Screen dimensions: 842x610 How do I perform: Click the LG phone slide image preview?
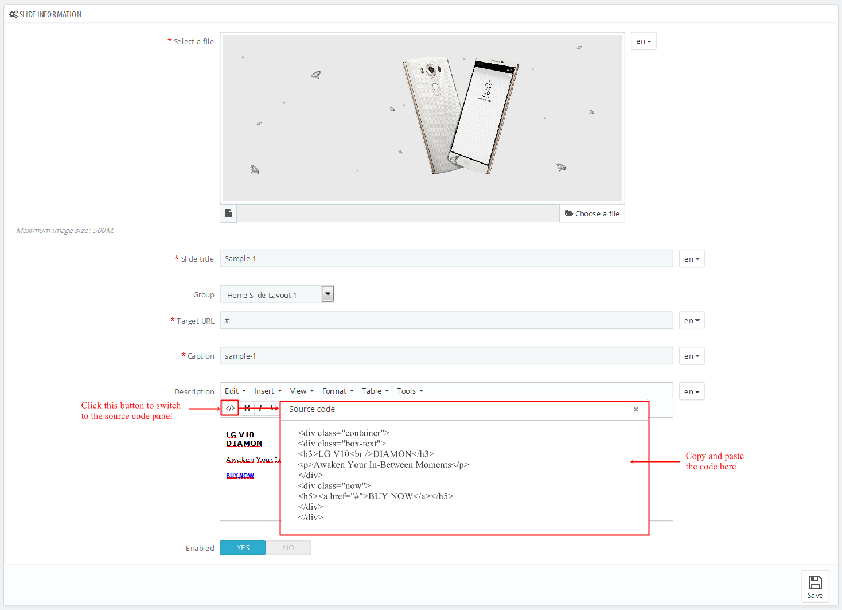coord(422,118)
